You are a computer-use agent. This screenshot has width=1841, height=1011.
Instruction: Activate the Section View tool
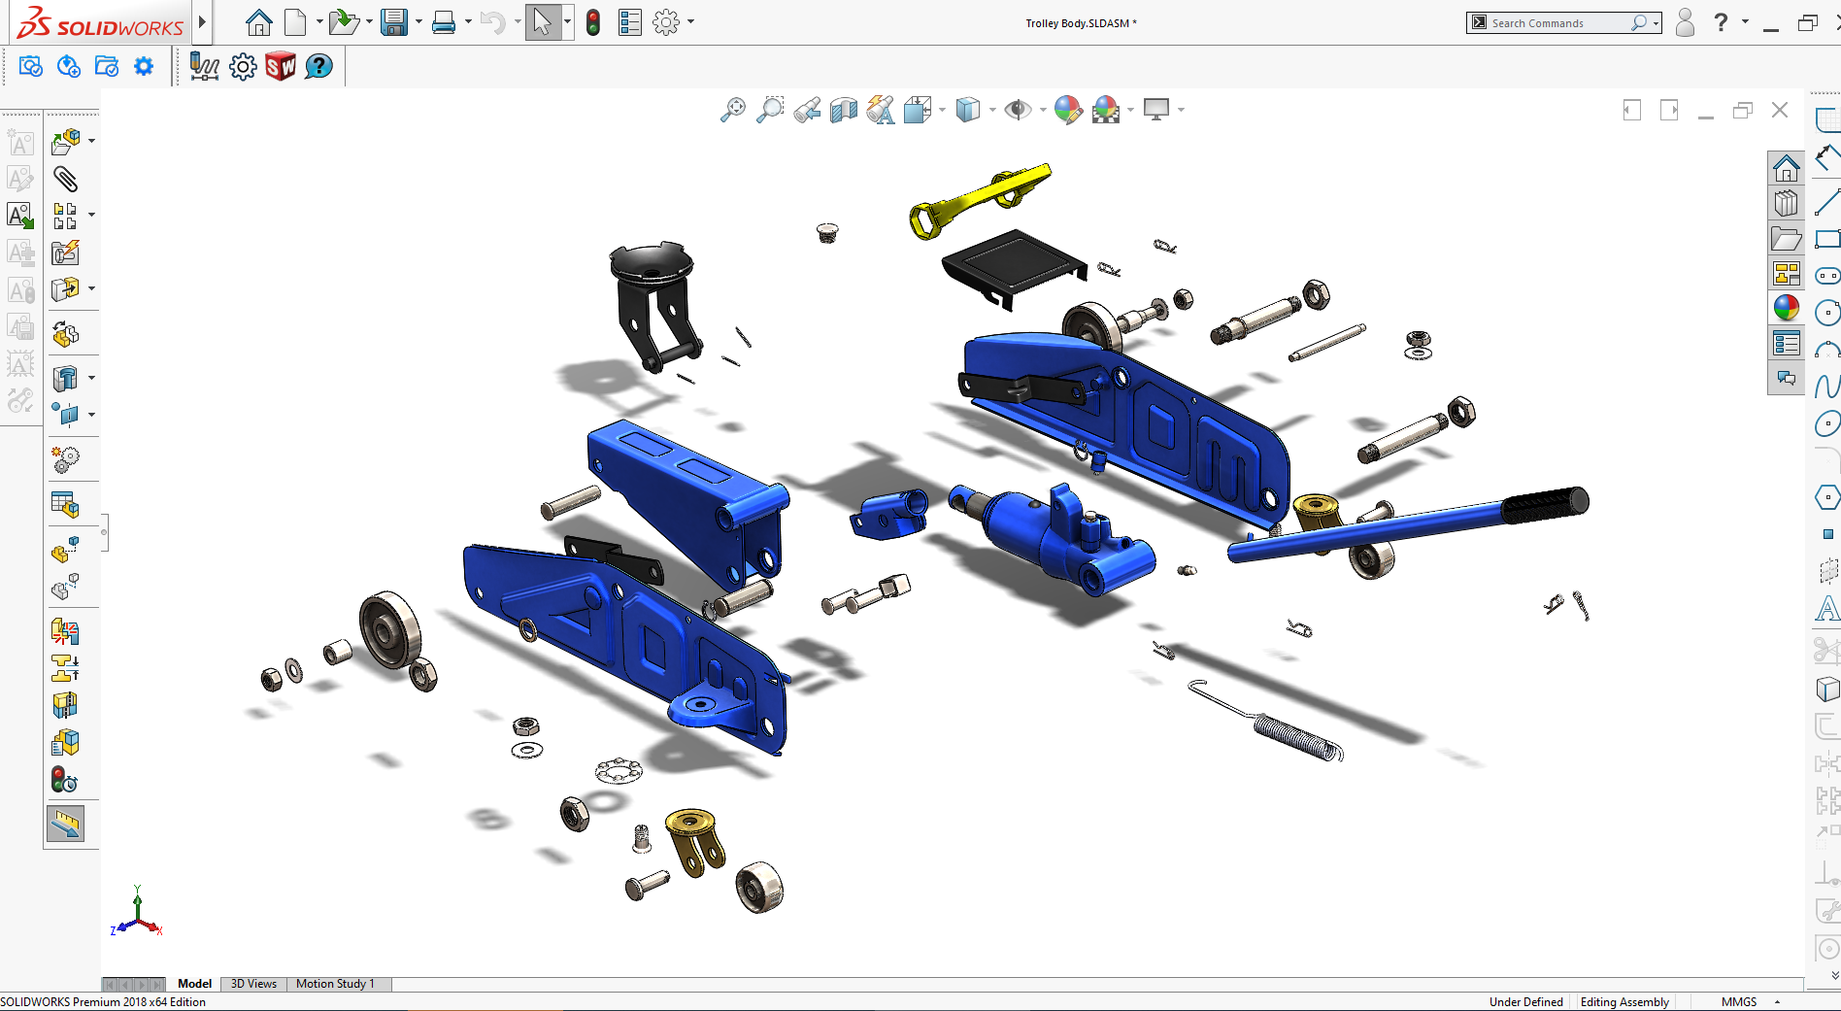point(844,110)
